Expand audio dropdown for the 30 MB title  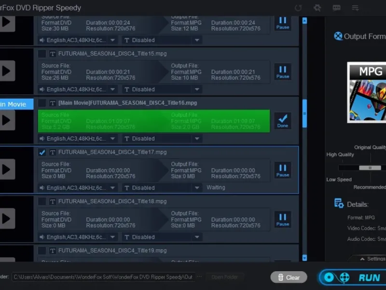(112, 40)
